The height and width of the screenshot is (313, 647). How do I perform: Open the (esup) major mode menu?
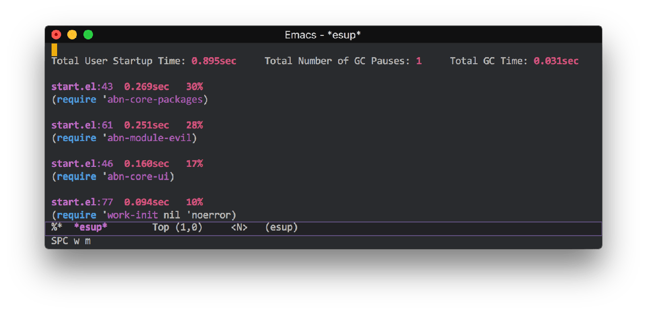[282, 228]
